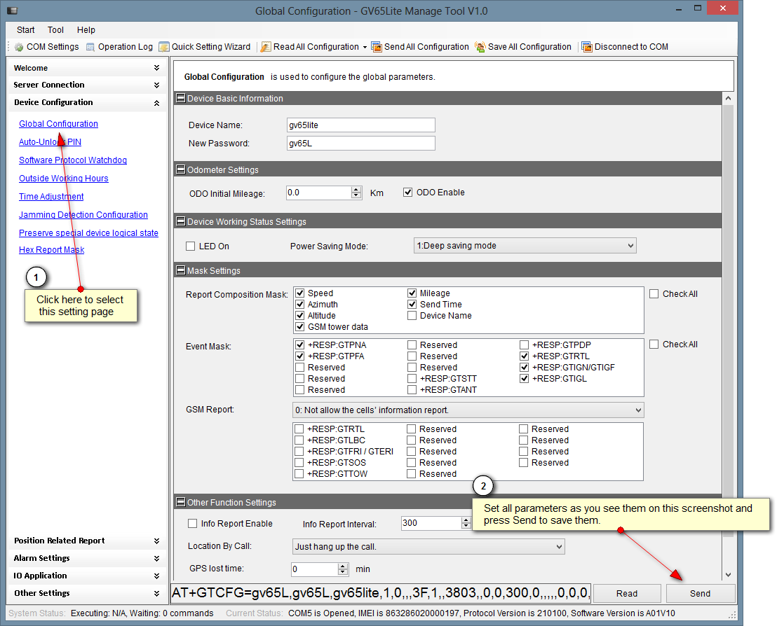Click the ODO Initial Mileage field
The image size is (777, 626).
(x=319, y=193)
